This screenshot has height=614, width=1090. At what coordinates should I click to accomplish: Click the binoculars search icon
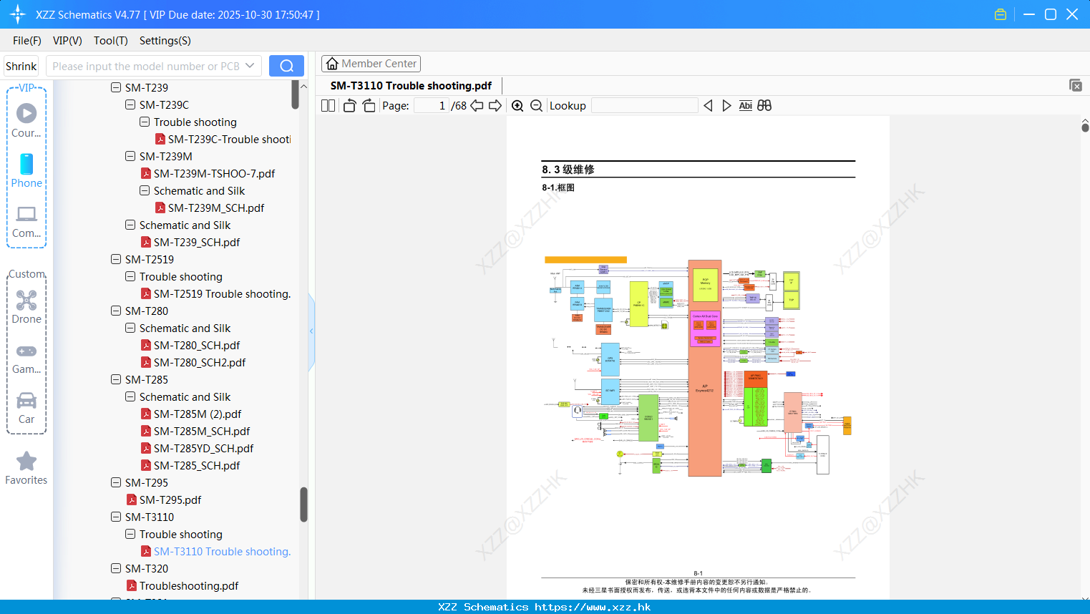point(764,106)
